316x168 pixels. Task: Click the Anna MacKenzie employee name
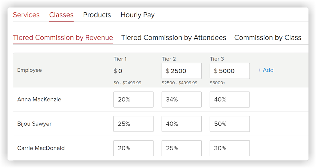(39, 100)
